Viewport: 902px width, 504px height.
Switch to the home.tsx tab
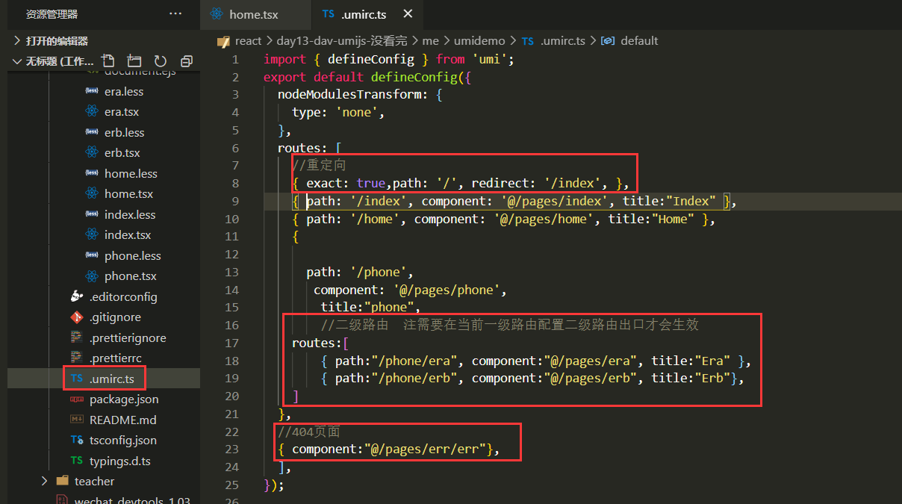255,14
